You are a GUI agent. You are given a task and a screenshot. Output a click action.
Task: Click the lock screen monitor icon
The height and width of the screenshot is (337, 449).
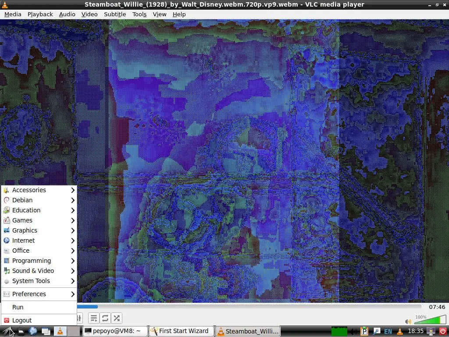click(431, 331)
